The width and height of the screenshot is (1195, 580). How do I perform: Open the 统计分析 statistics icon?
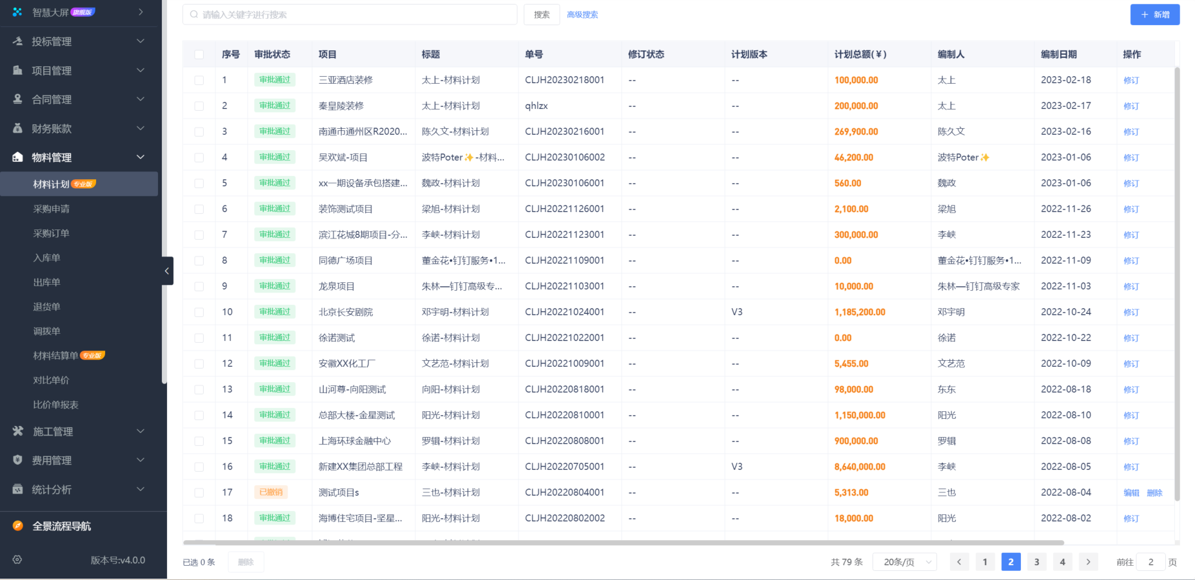pyautogui.click(x=17, y=489)
